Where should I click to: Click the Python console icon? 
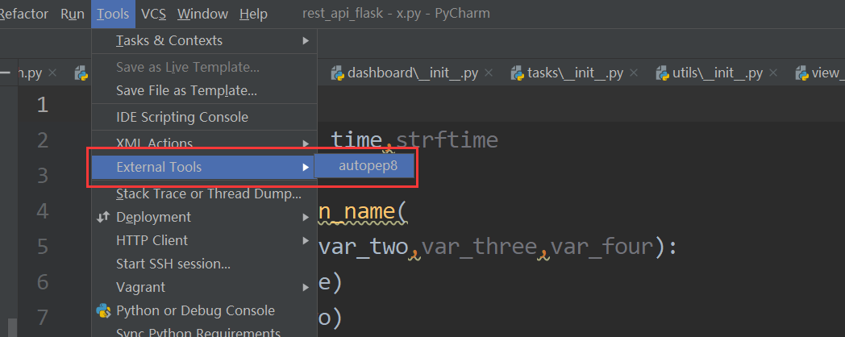click(x=103, y=310)
